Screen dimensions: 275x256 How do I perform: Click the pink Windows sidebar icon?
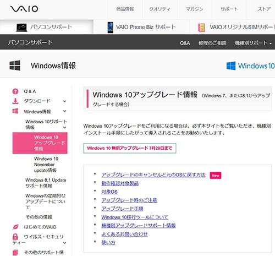15,111
